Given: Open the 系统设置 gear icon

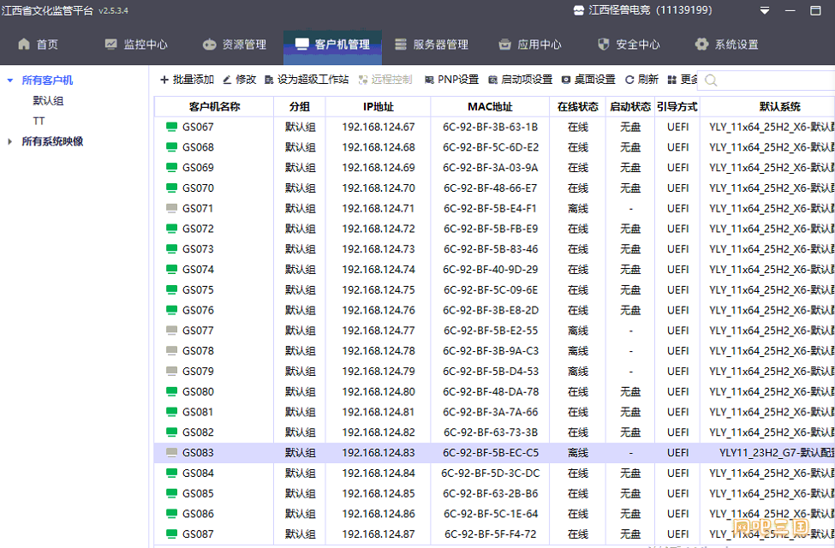Looking at the screenshot, I should (702, 45).
